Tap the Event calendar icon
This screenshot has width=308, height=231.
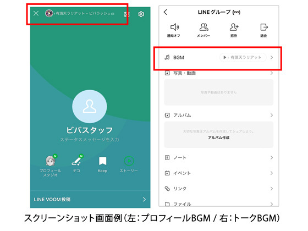[x=167, y=173]
